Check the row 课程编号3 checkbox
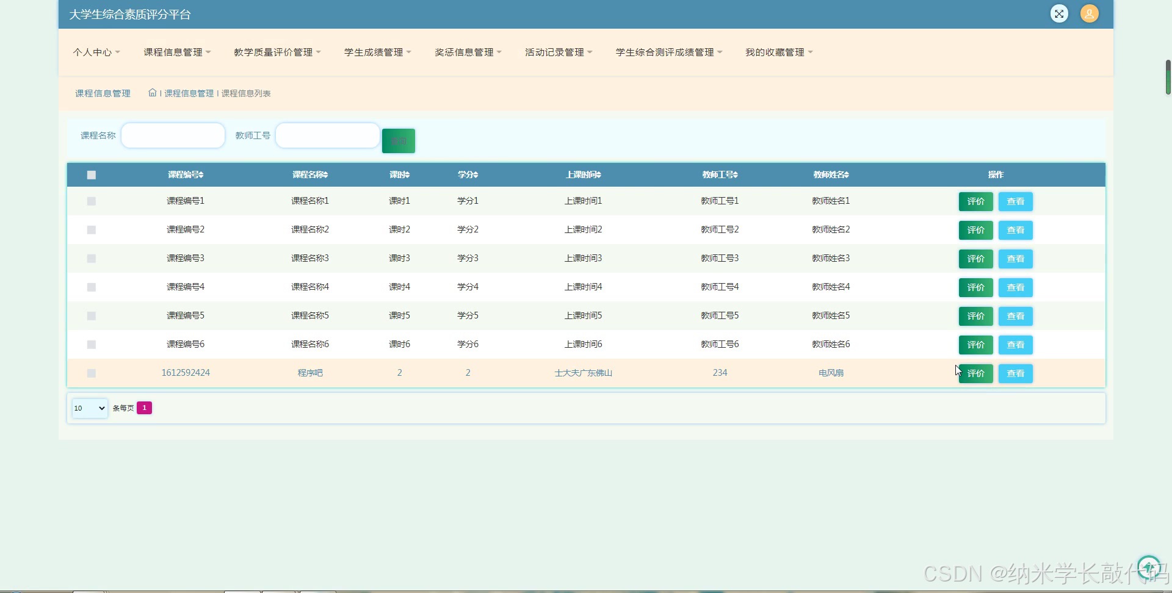The width and height of the screenshot is (1172, 593). click(x=92, y=259)
